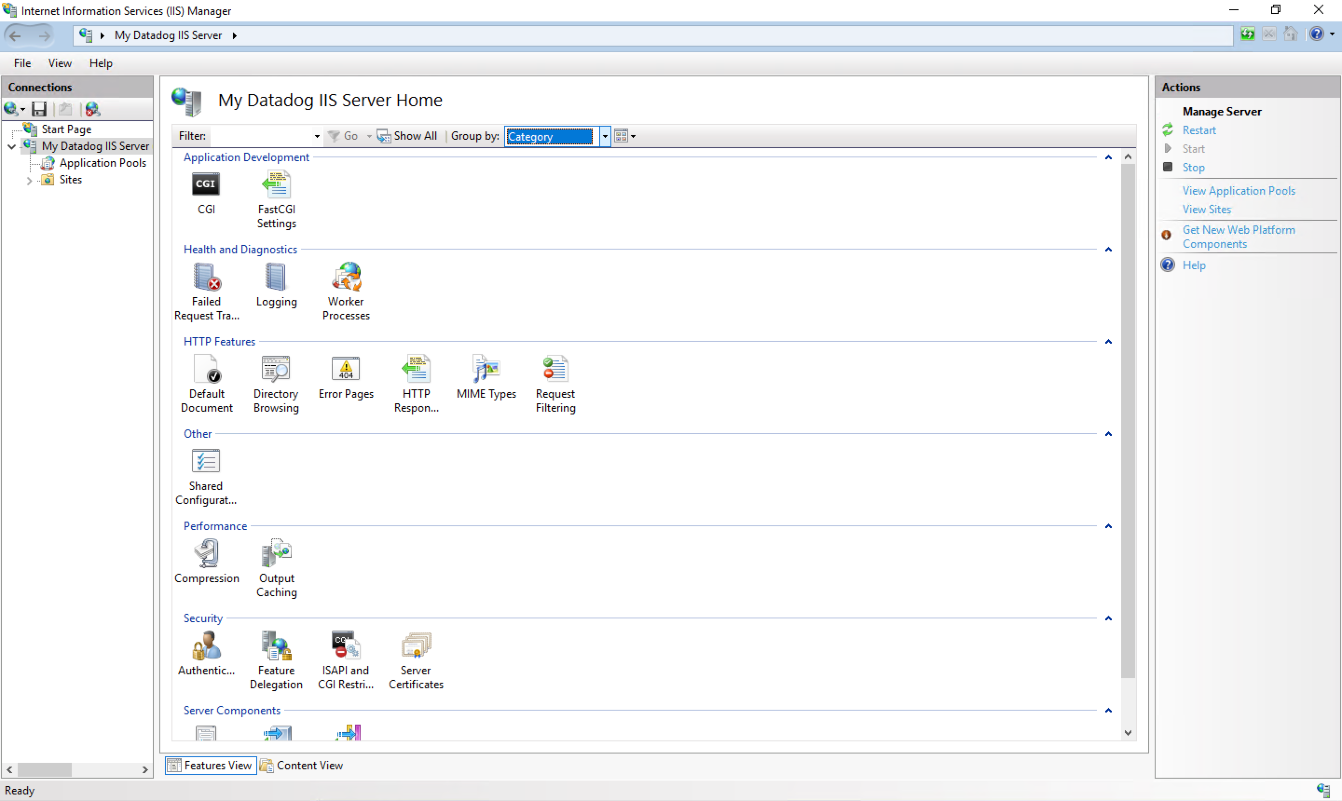Open the Output Caching feature
Screen dimensions: 1342x801
(x=276, y=553)
